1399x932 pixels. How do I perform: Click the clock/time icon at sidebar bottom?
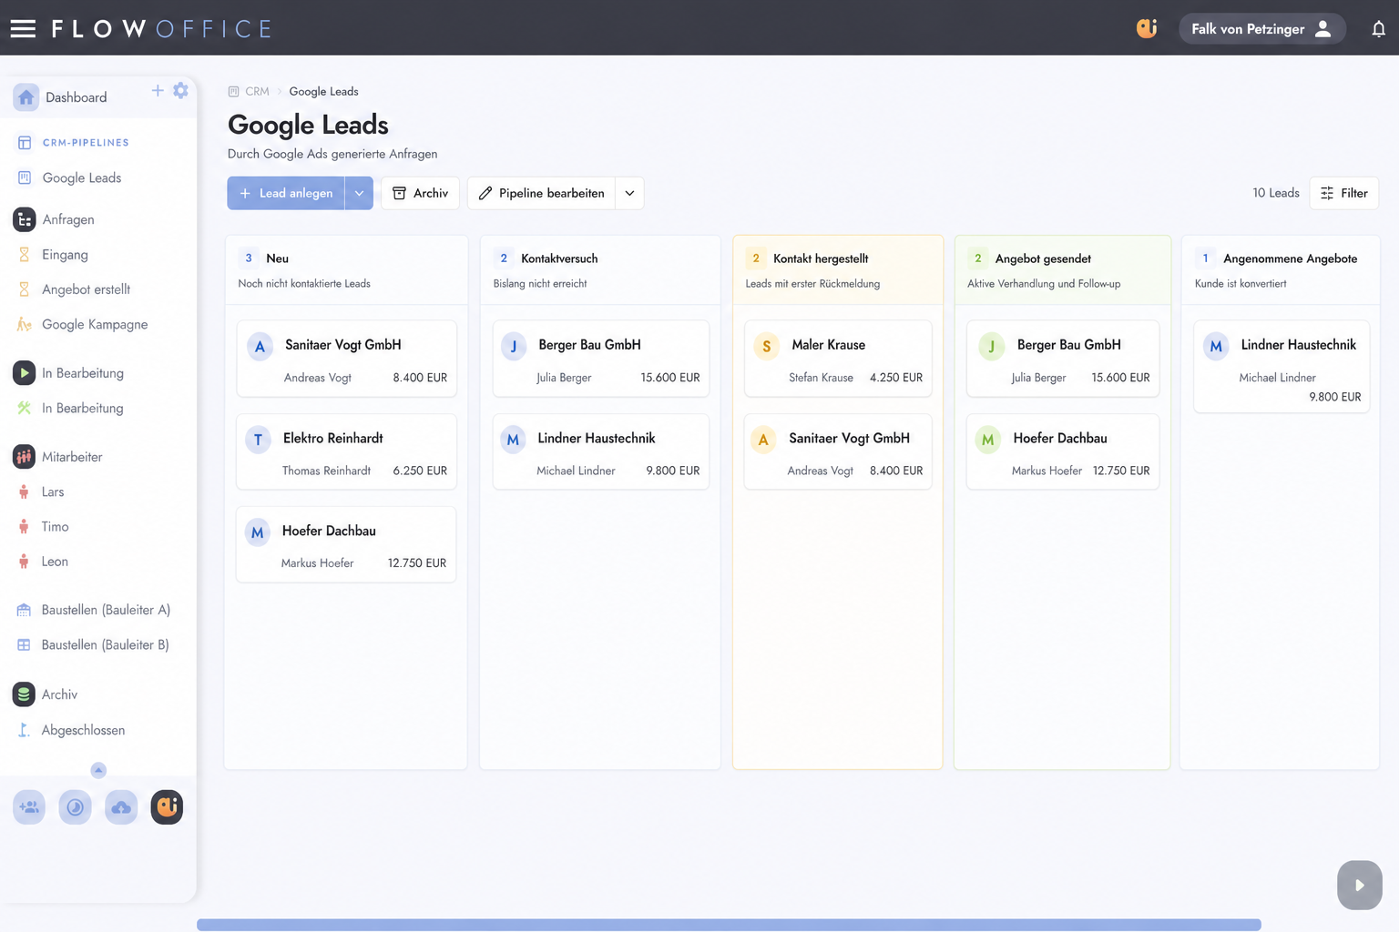click(75, 807)
